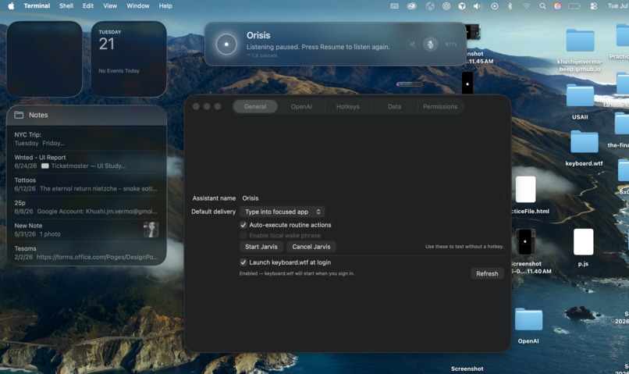This screenshot has width=629, height=374.
Task: Open Creative Cloud menu bar icon
Action: (x=411, y=6)
